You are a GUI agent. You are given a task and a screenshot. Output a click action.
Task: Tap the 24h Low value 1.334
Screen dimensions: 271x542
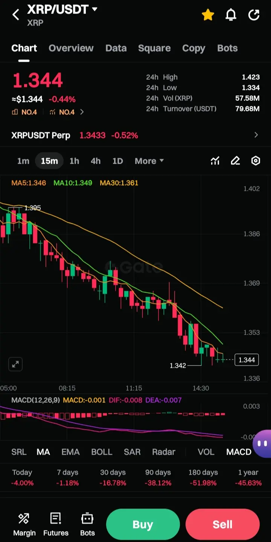pyautogui.click(x=251, y=88)
